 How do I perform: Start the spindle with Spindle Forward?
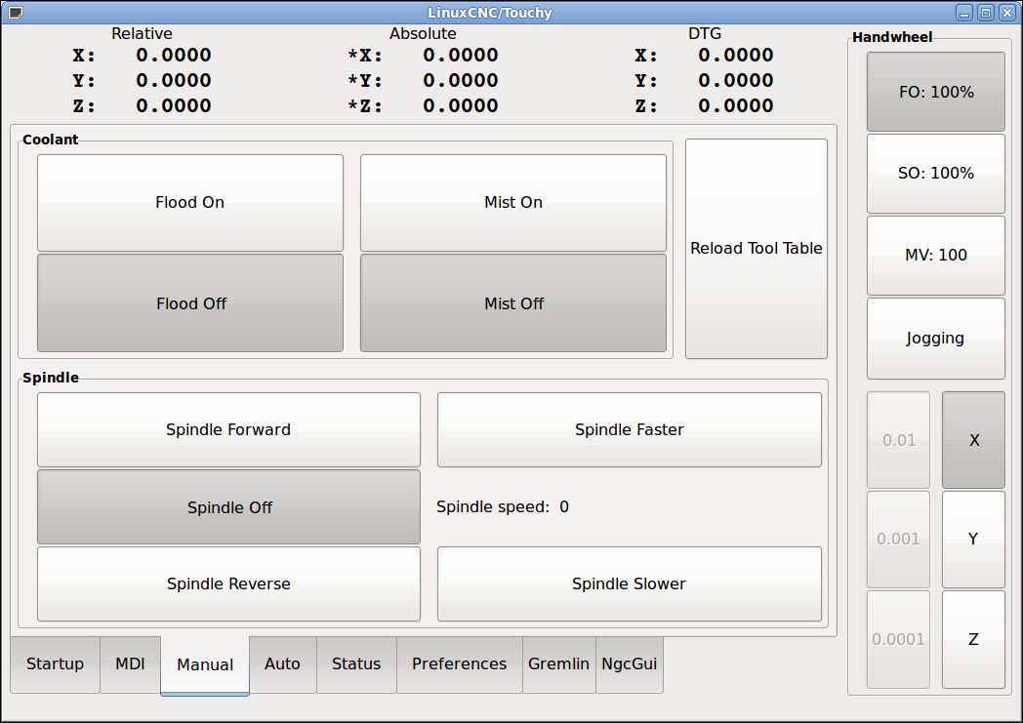point(228,429)
